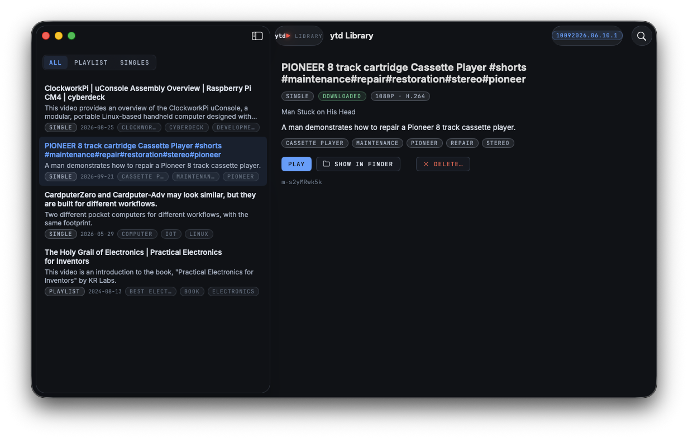The height and width of the screenshot is (439, 688).
Task: Toggle the sidebar panel icon
Action: point(257,36)
